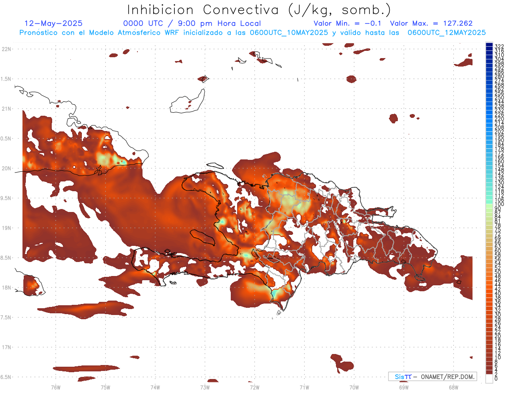
Task: Click the 21N latitude label
Action: (7, 109)
